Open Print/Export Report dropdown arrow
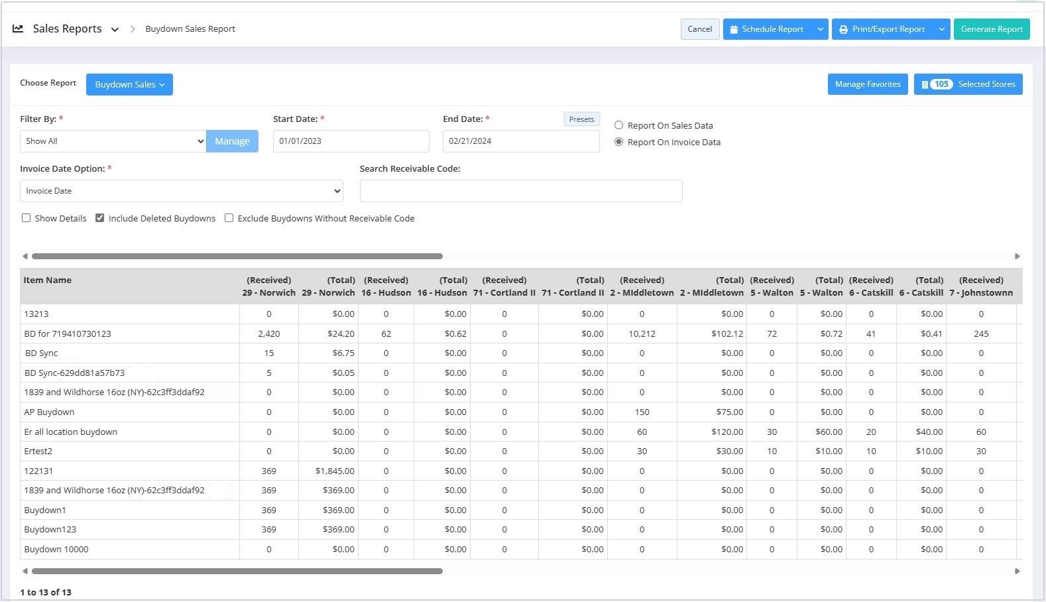 point(942,29)
